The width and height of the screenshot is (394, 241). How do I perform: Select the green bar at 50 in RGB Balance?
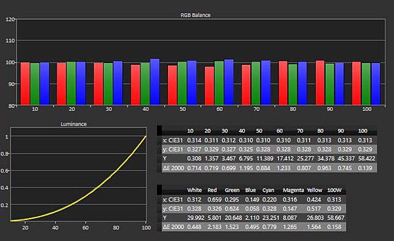[x=182, y=83]
